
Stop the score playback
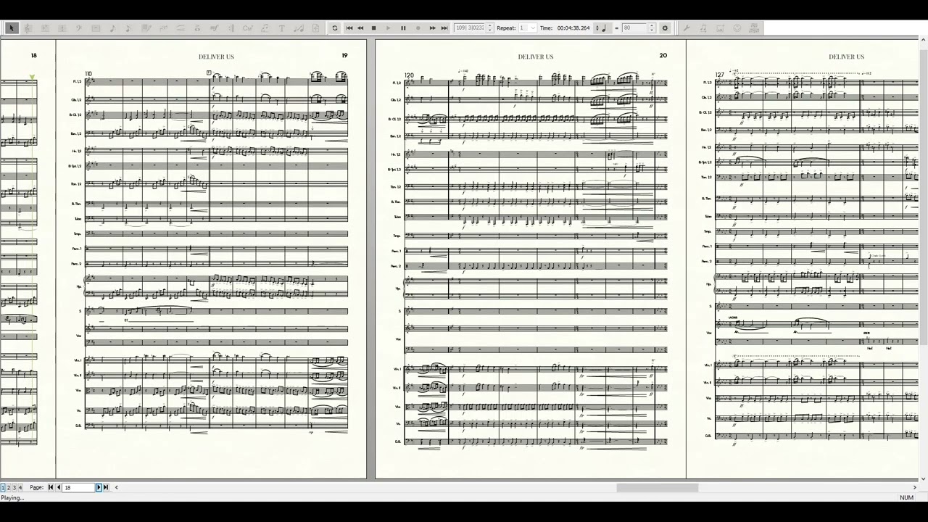[x=374, y=28]
